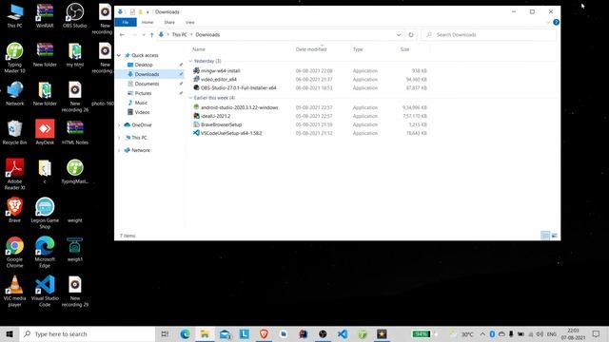The height and width of the screenshot is (342, 609).
Task: Select New recording 26 desktop file
Action: [74, 97]
